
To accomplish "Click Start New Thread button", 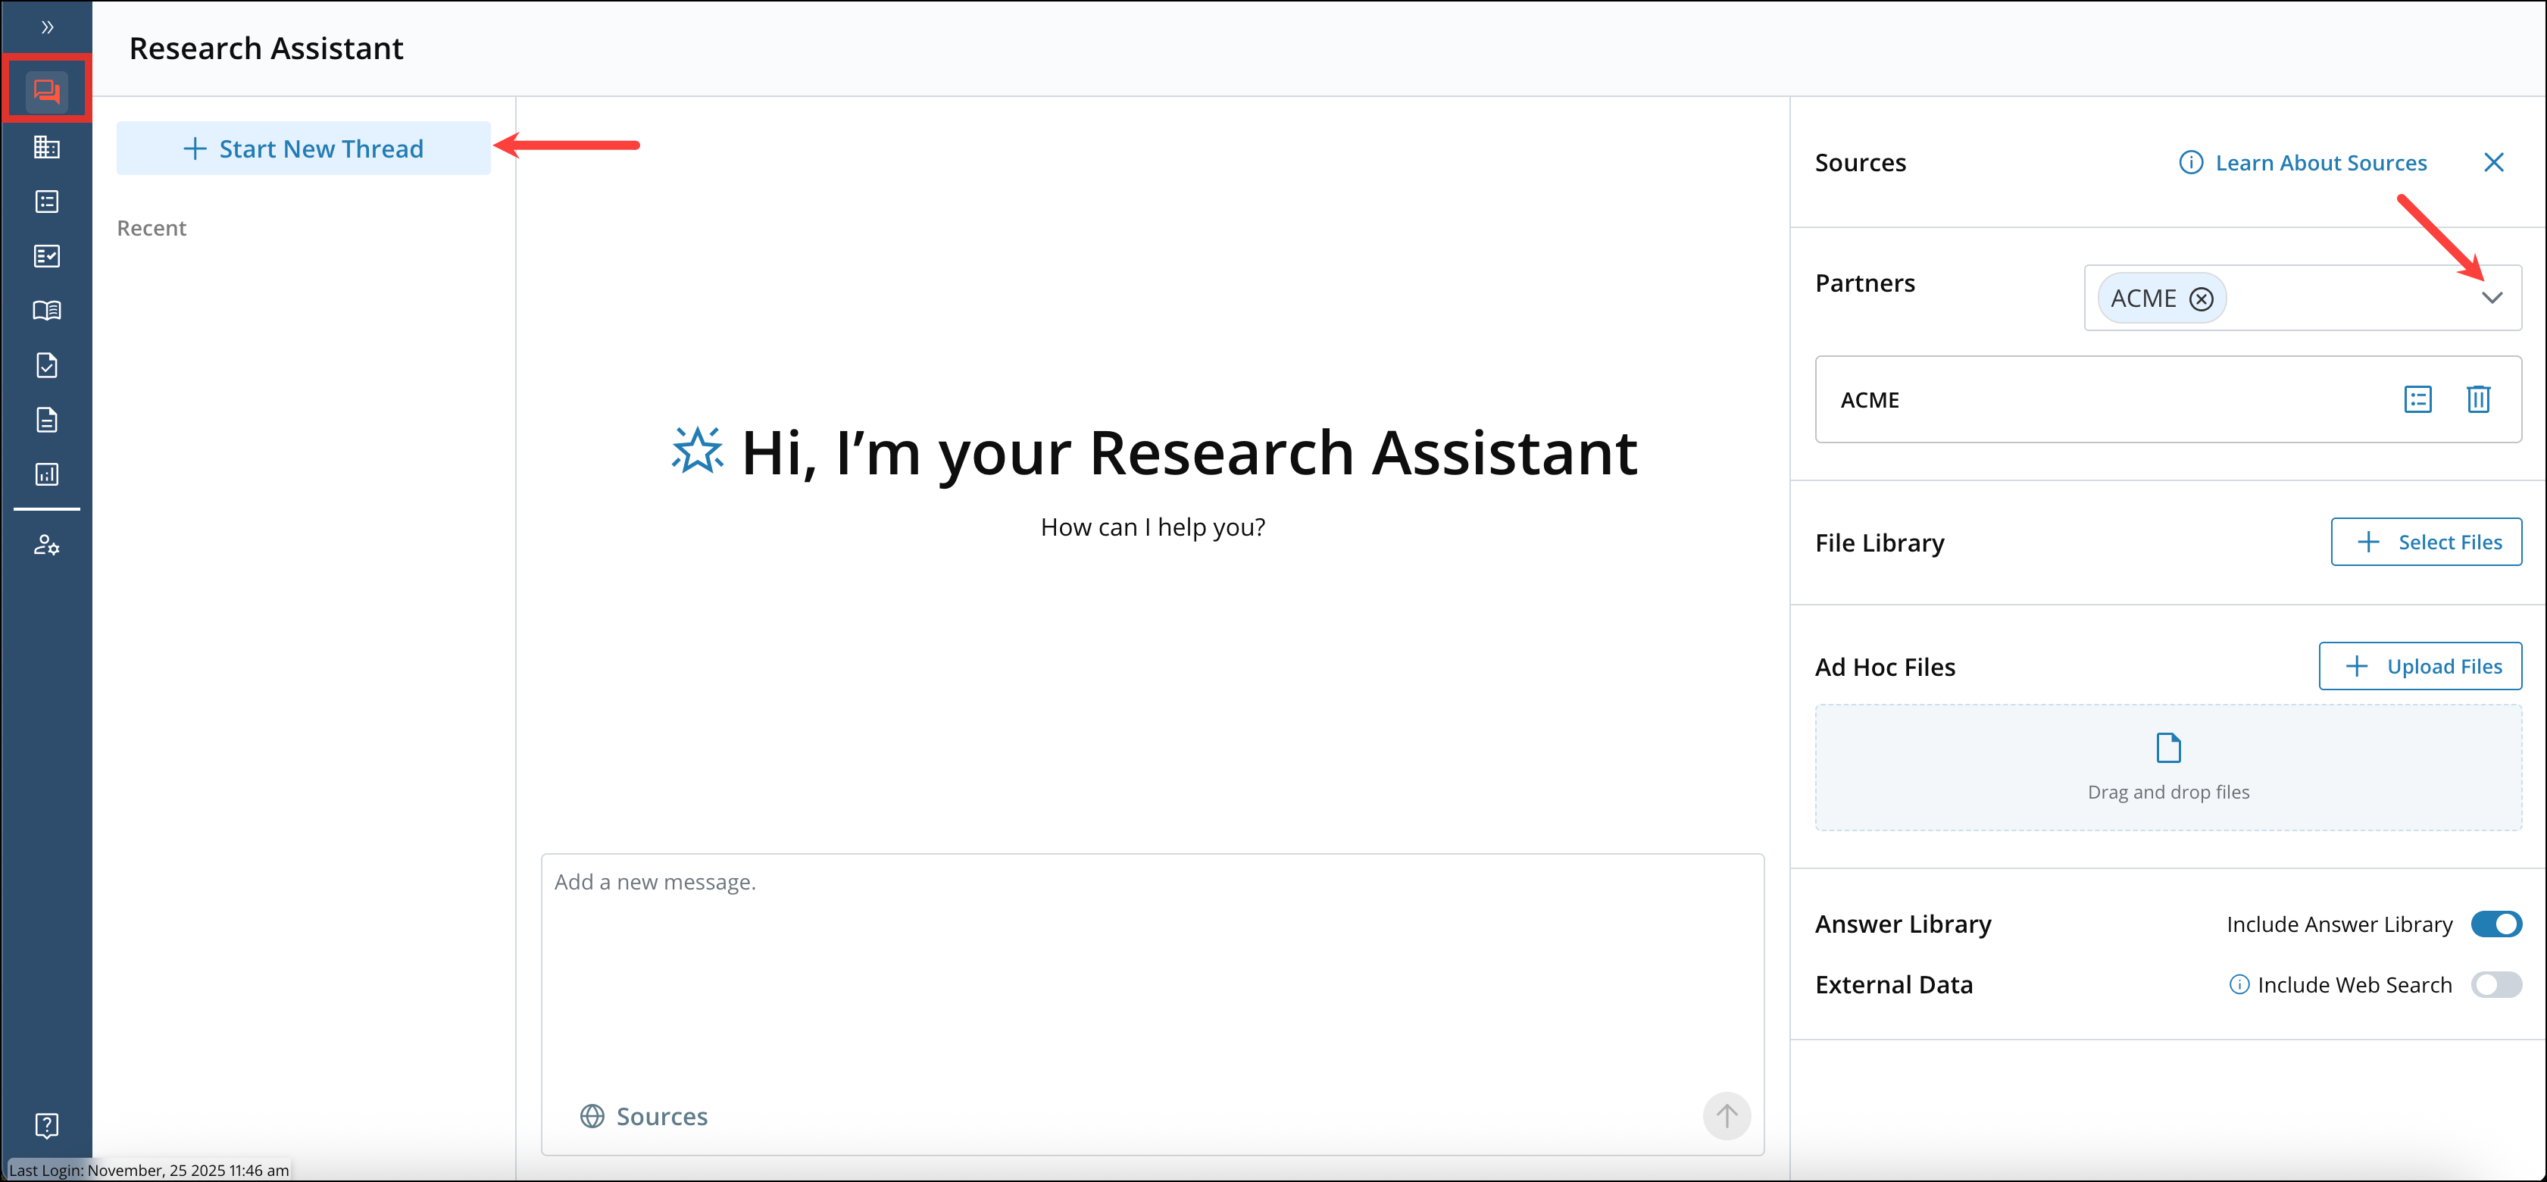I will (304, 149).
